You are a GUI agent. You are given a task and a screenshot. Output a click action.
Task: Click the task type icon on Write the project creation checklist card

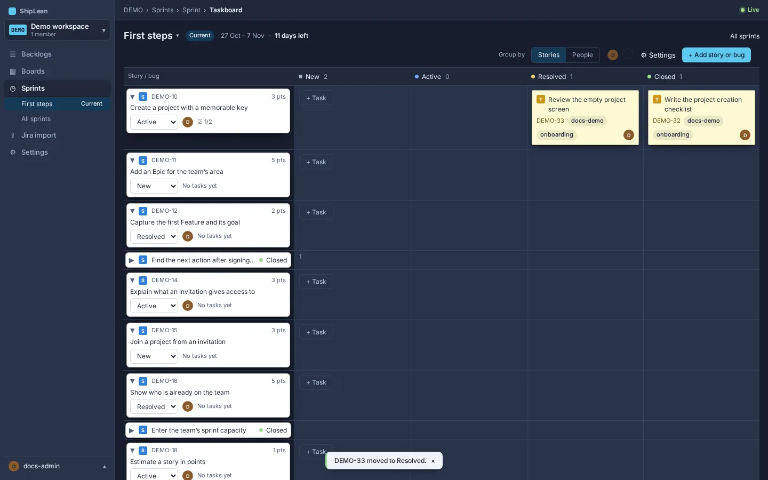point(657,100)
